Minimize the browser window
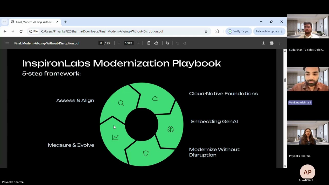The width and height of the screenshot is (329, 185). click(x=261, y=22)
